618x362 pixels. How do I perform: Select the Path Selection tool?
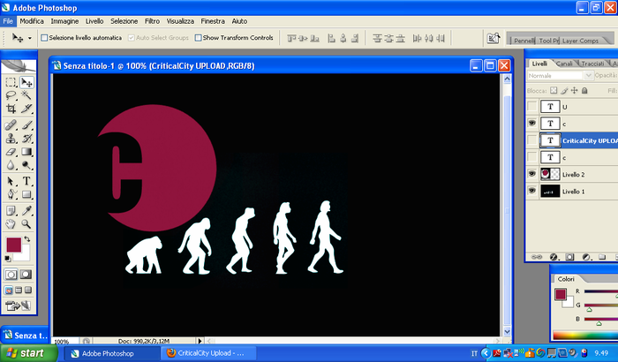pos(11,181)
